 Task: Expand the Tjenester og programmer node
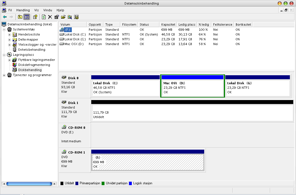click(x=4, y=75)
